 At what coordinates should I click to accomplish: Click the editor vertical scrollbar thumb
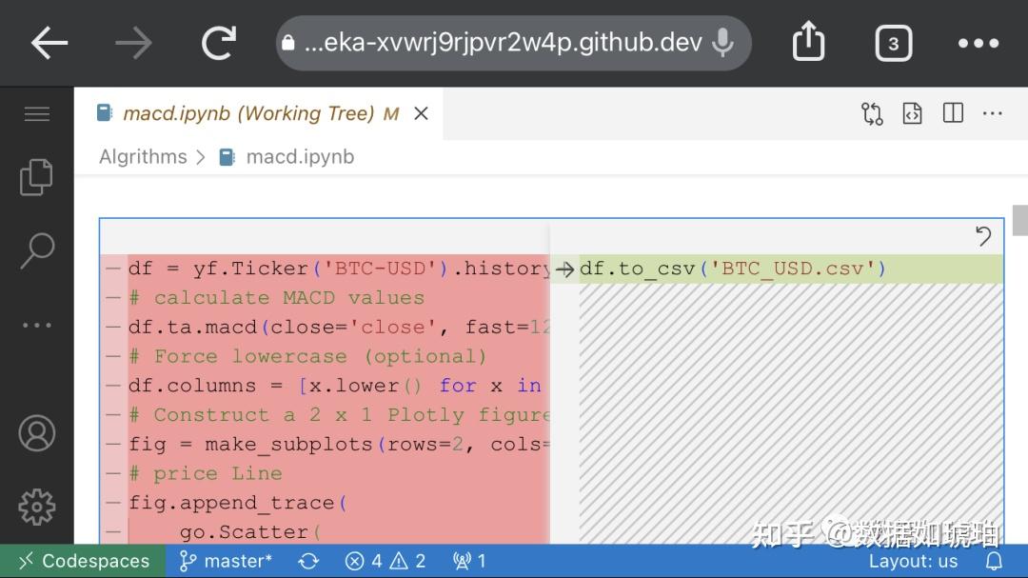pos(1020,221)
